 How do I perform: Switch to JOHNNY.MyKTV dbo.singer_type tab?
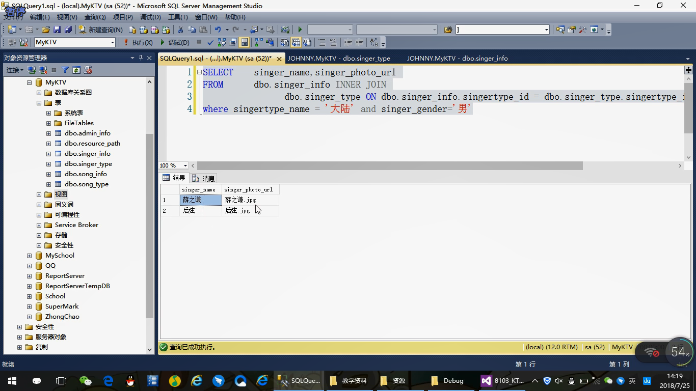pyautogui.click(x=339, y=59)
